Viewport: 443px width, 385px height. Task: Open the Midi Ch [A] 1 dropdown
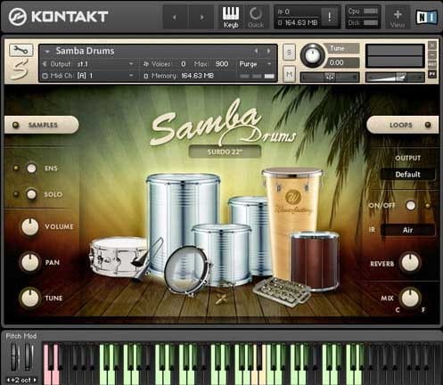coord(88,76)
